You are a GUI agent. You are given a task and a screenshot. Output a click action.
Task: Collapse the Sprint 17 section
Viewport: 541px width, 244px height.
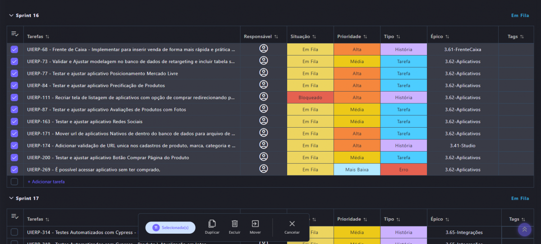point(11,198)
